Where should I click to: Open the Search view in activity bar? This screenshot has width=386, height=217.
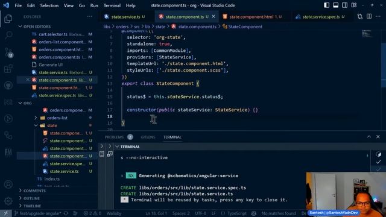click(x=8, y=35)
